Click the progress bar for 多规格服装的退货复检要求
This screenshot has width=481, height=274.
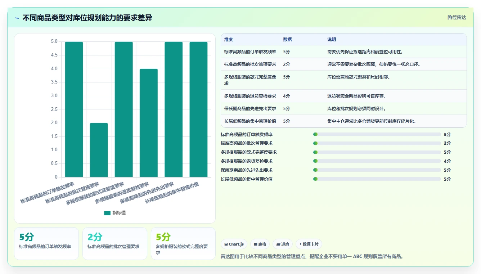377,161
